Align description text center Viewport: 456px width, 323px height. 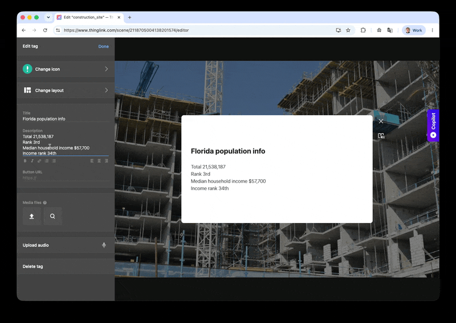point(99,161)
